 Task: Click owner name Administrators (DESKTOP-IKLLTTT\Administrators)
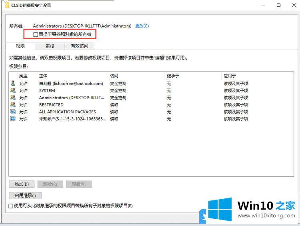point(82,26)
